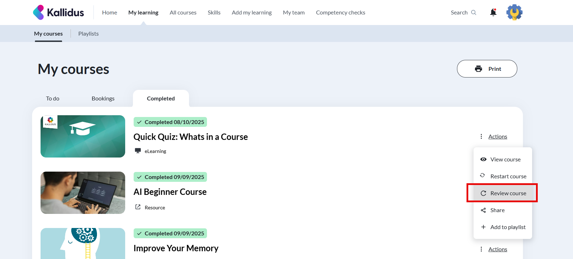Click the search magnifier icon
The height and width of the screenshot is (259, 573).
coord(474,13)
